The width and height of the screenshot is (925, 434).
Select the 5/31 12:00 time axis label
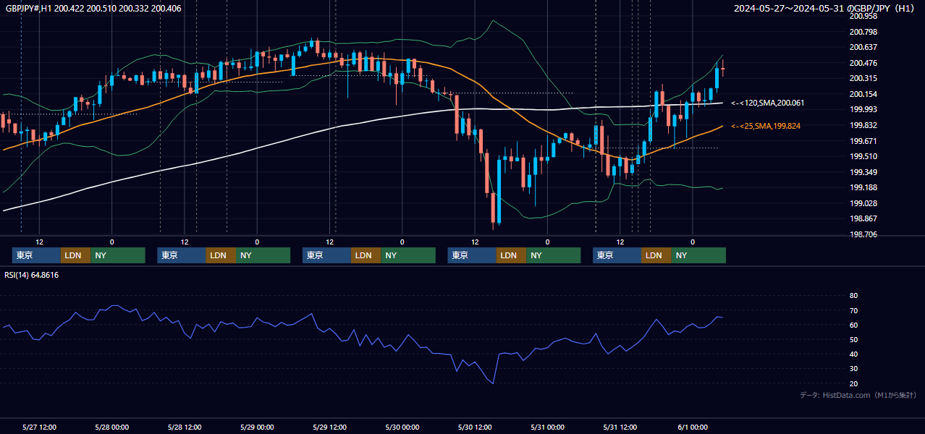pos(620,427)
